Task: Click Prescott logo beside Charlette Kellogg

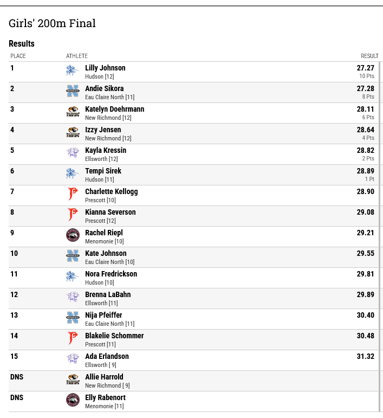Action: [73, 194]
